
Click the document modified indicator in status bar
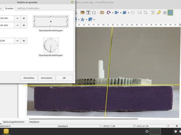tap(168, 126)
